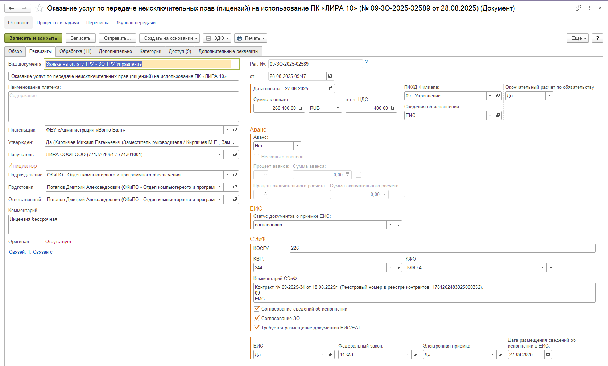Open calculator for Сумма к оплате
608x366 pixels.
(x=301, y=108)
